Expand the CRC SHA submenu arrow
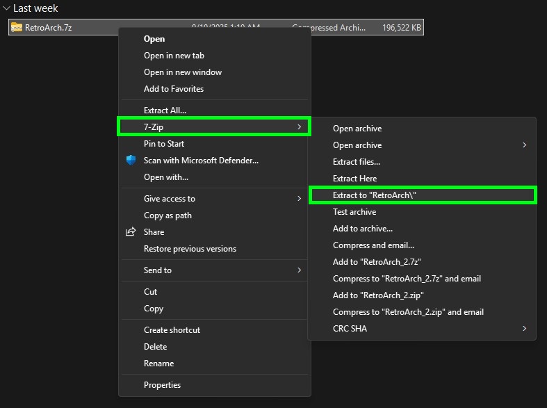The image size is (547, 408). tap(524, 329)
